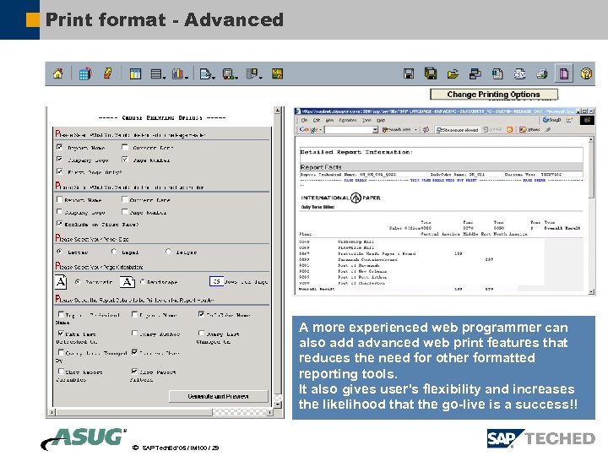Open the lined list icon dropdown arrow
Viewport: 608px width, 456px height.
tap(165, 78)
